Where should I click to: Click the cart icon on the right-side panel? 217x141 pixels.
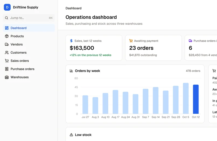(214, 71)
